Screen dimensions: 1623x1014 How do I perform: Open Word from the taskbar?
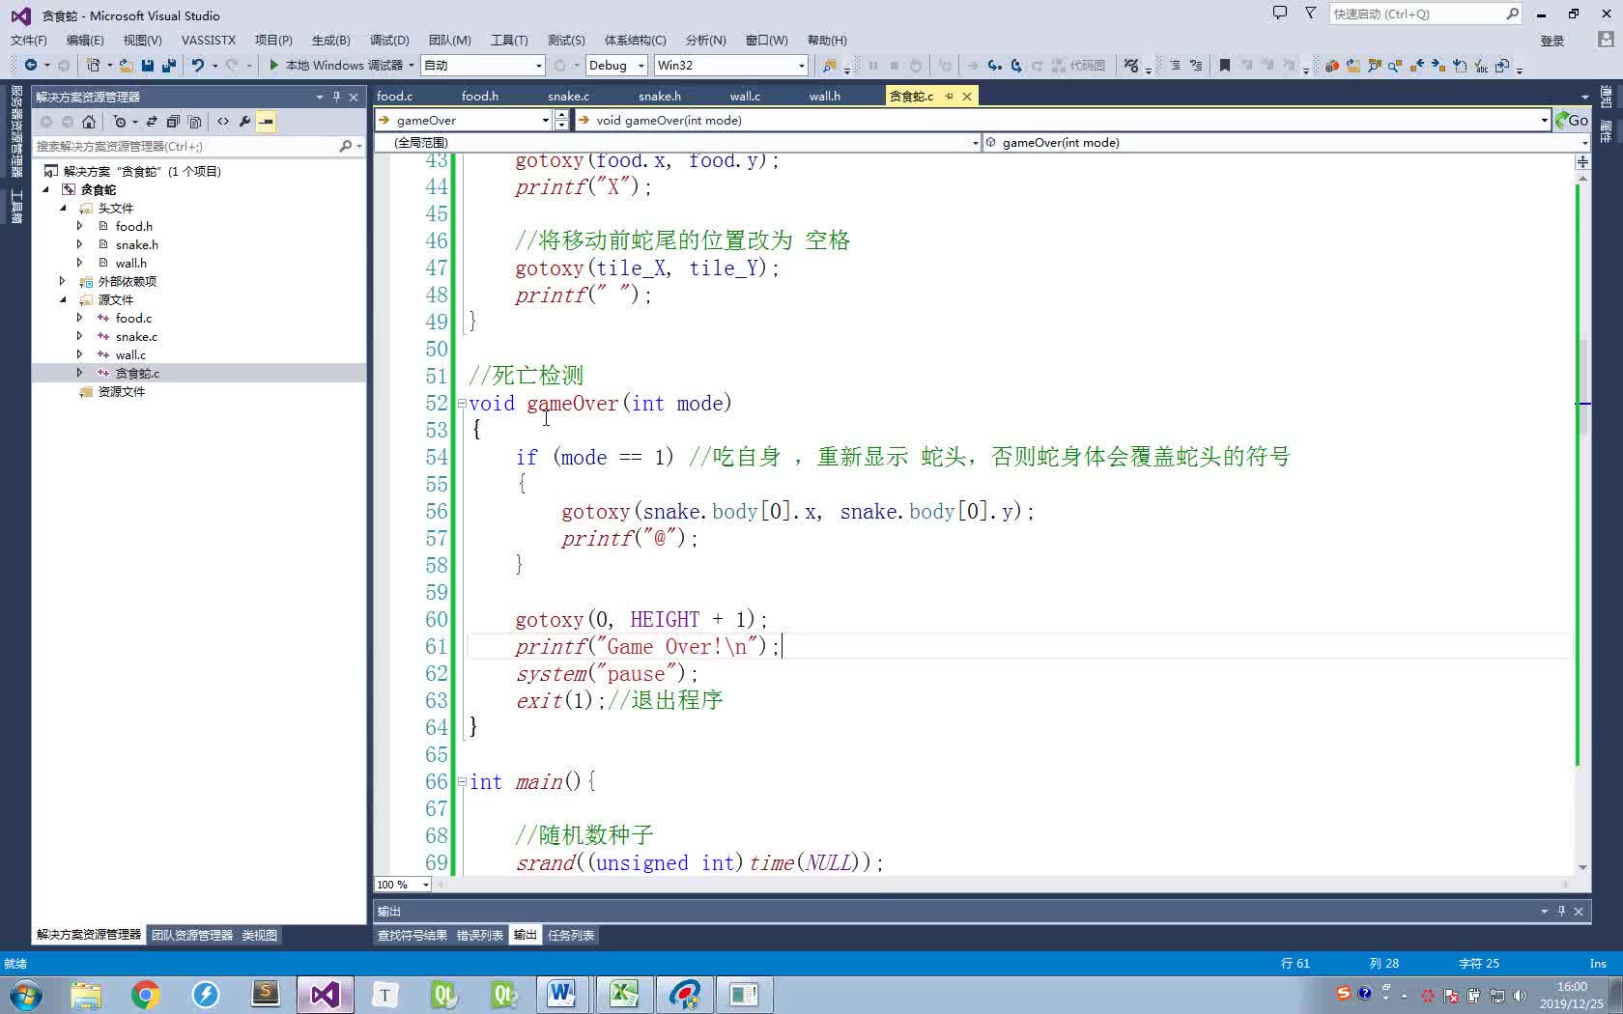(562, 994)
